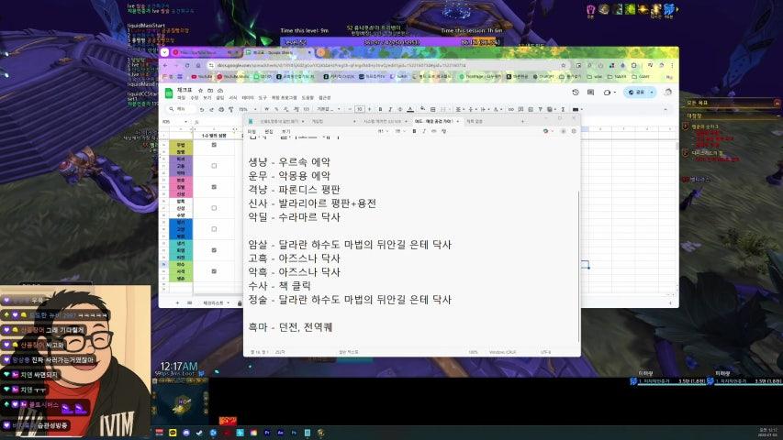Screen dimensions: 783x440
Task: Click the bold button in Sheets toolbar
Action: point(379,109)
